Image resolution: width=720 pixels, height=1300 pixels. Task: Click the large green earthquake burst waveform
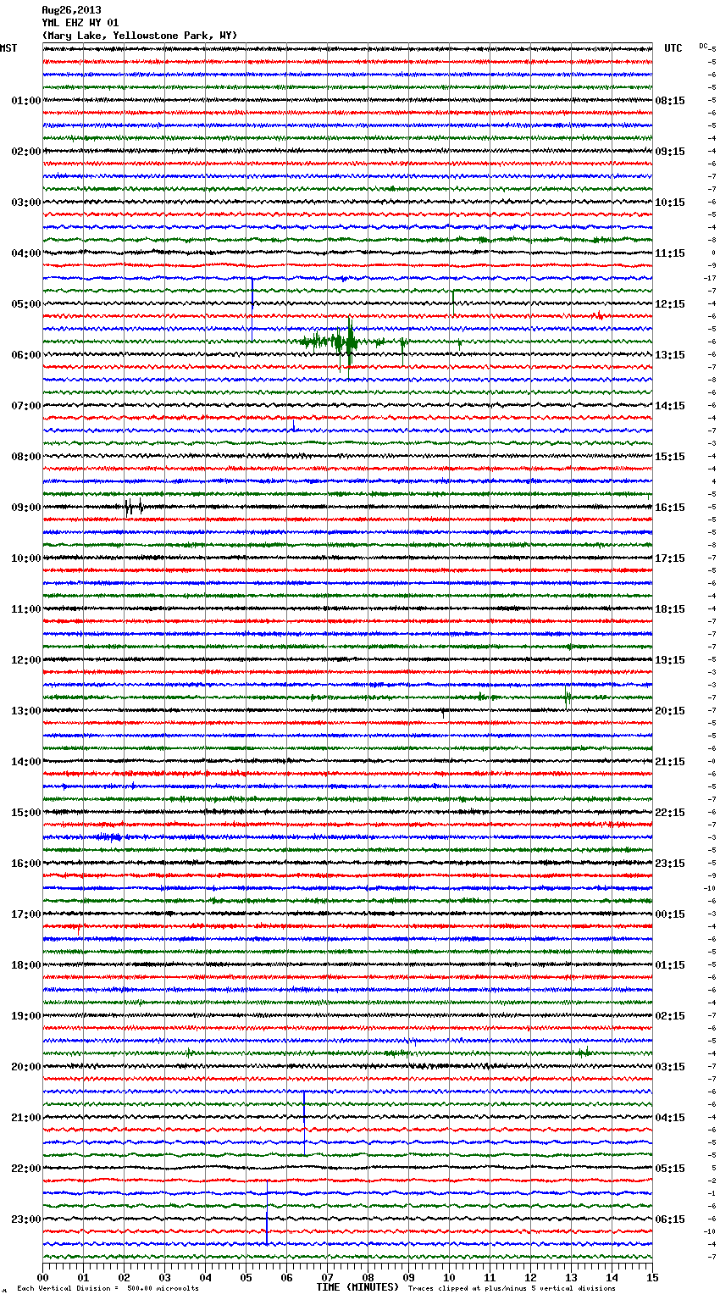[x=349, y=342]
